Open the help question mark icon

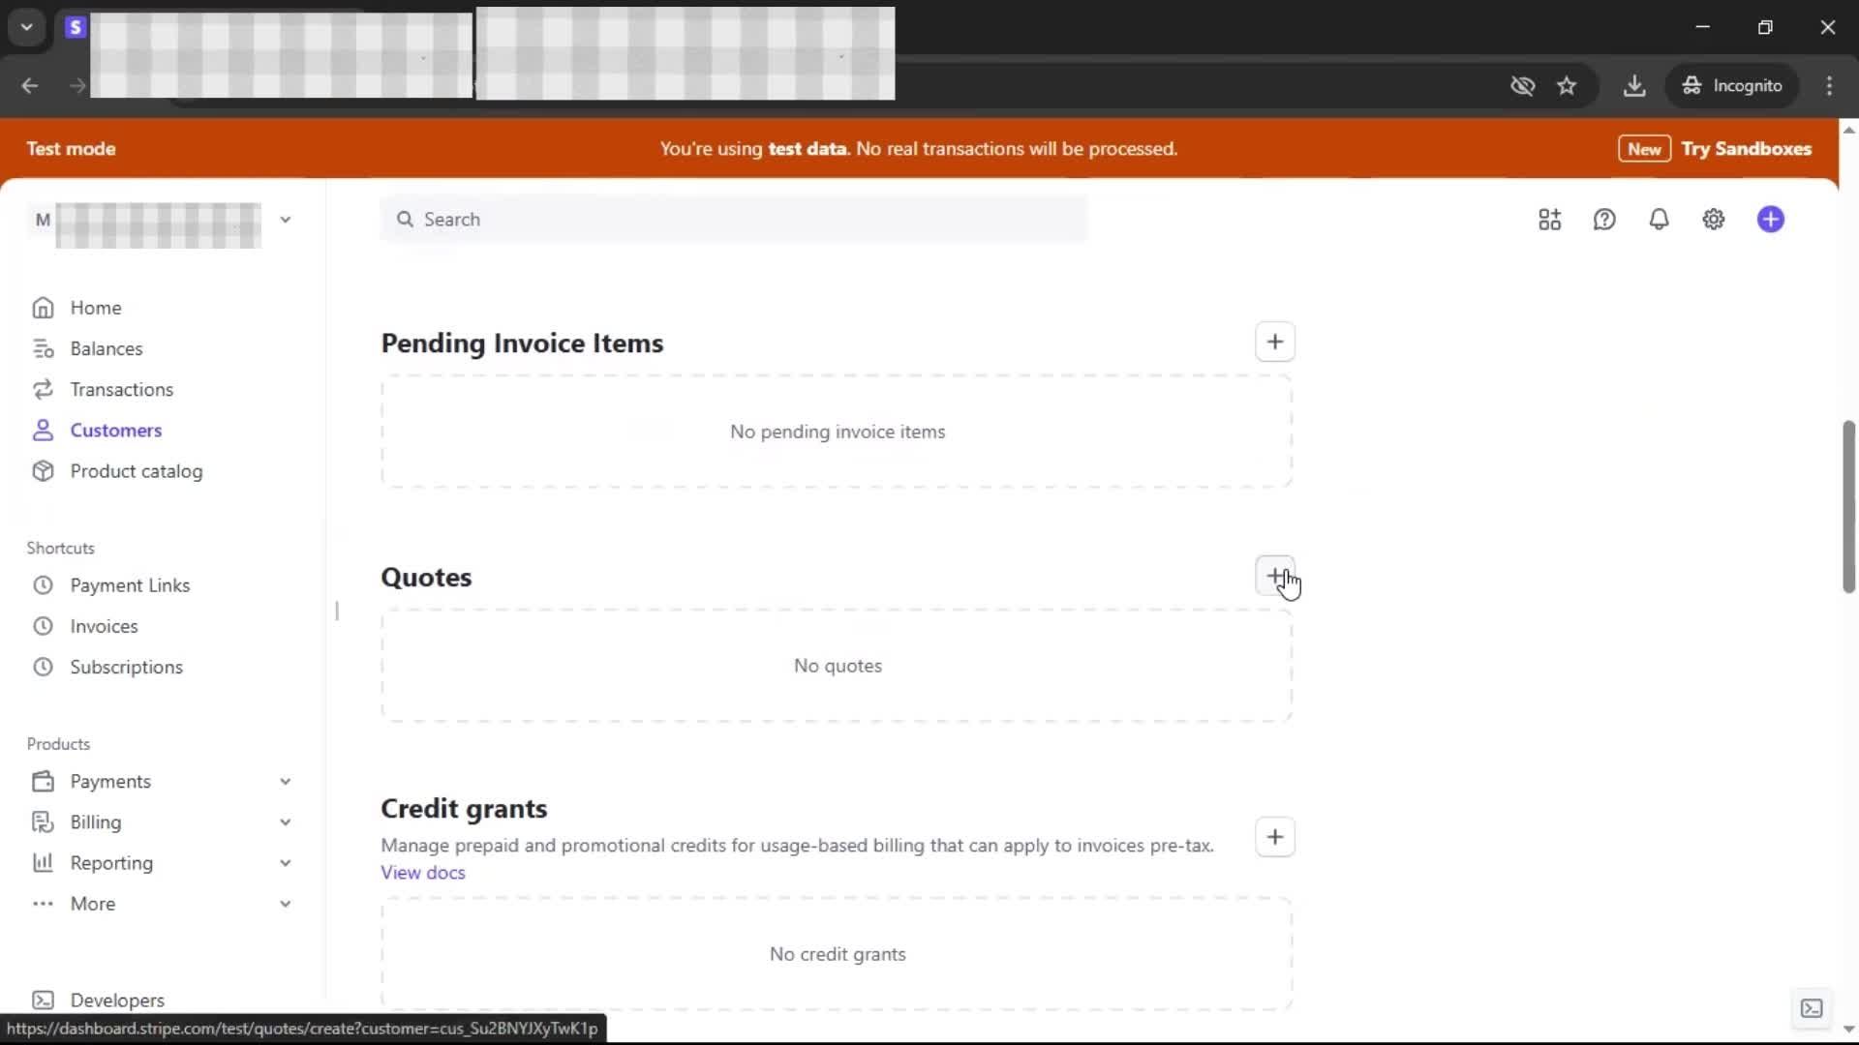click(1604, 220)
